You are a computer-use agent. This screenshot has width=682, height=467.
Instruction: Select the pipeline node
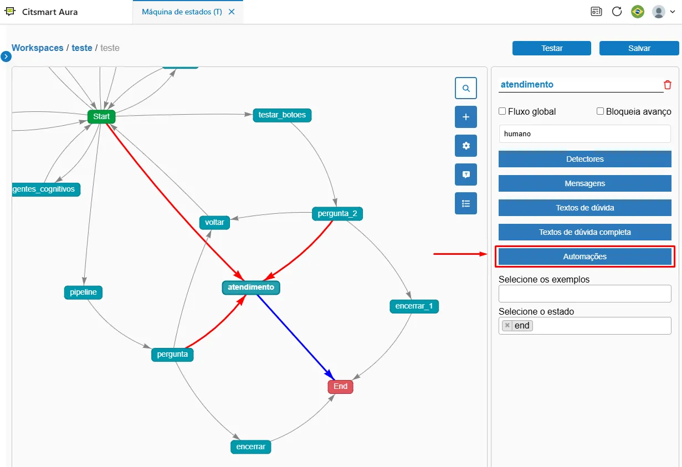point(84,292)
